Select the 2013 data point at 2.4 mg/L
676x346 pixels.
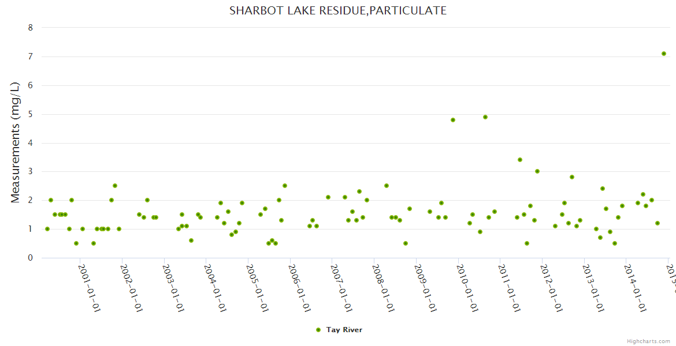tap(603, 189)
